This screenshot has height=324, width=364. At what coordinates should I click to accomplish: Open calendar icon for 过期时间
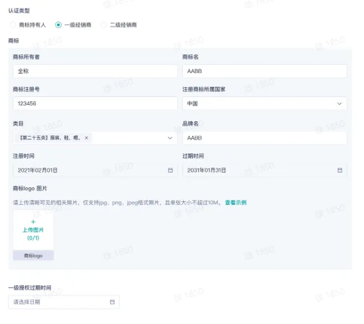click(339, 170)
